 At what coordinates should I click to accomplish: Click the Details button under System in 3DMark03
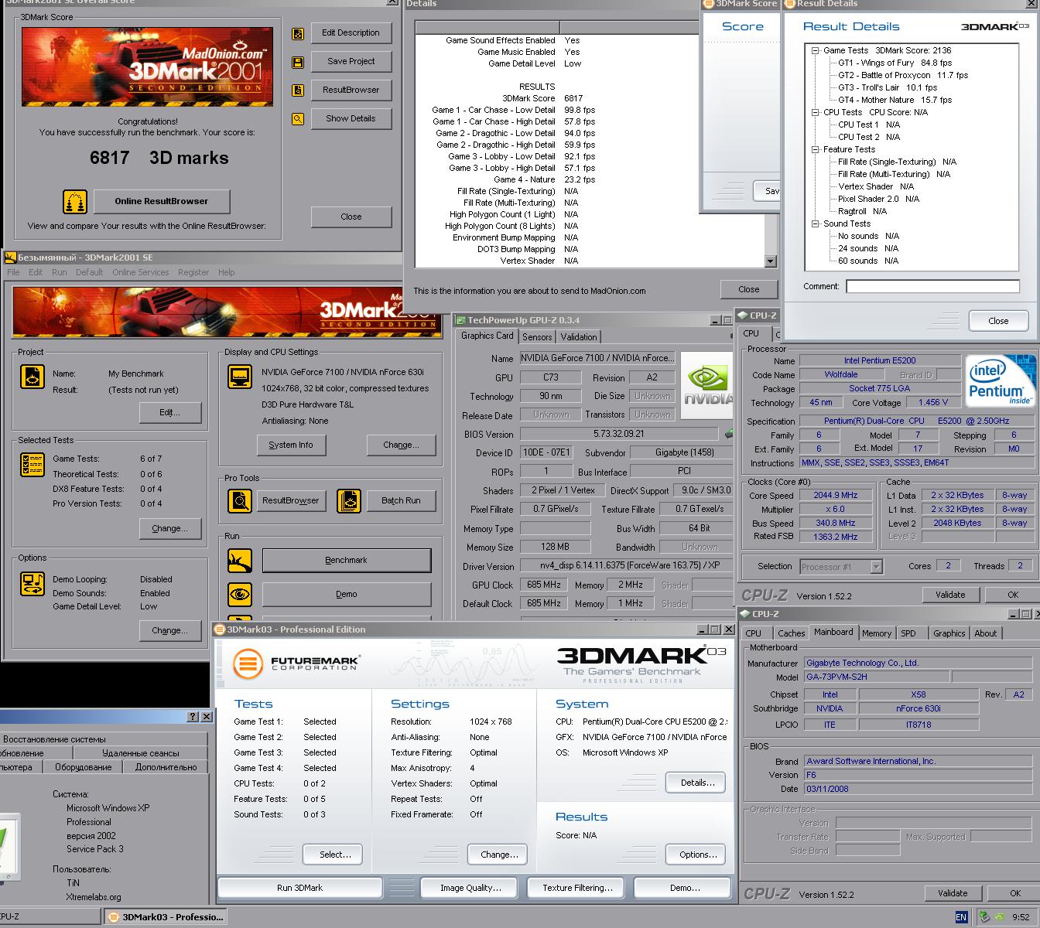(697, 783)
